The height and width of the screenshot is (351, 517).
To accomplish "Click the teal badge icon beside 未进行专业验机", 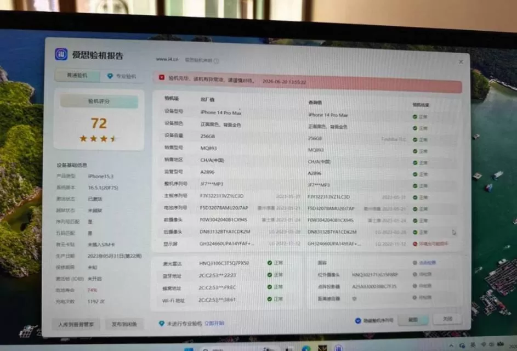I will tap(161, 323).
